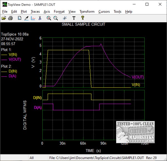Select the text annotation T tool
The image size is (167, 161).
point(74,18)
